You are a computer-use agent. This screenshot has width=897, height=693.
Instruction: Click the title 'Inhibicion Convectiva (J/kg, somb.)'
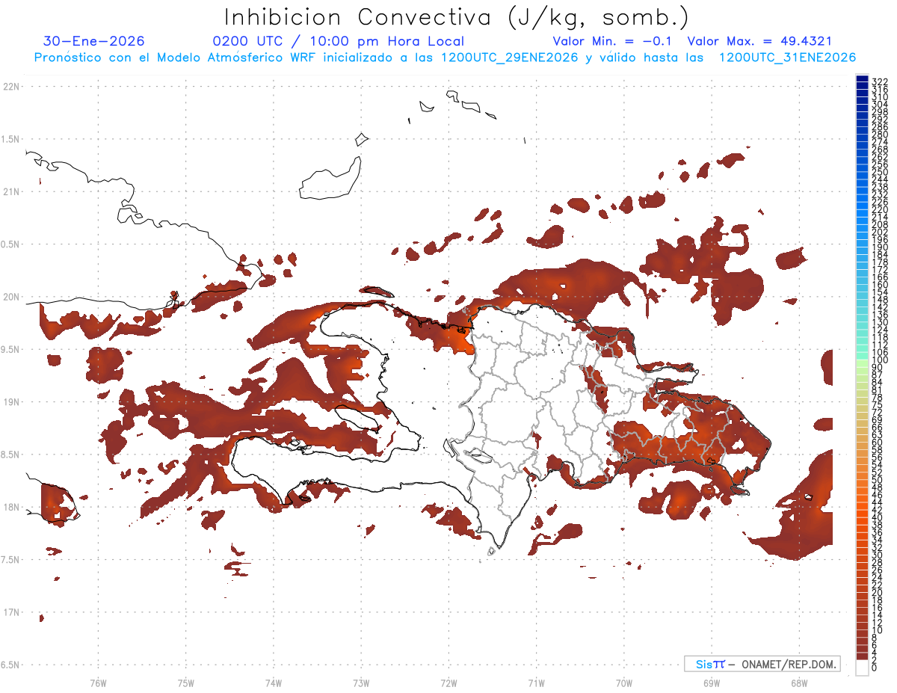point(457,17)
